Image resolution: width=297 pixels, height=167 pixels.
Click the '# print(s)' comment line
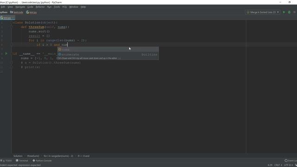30,67
